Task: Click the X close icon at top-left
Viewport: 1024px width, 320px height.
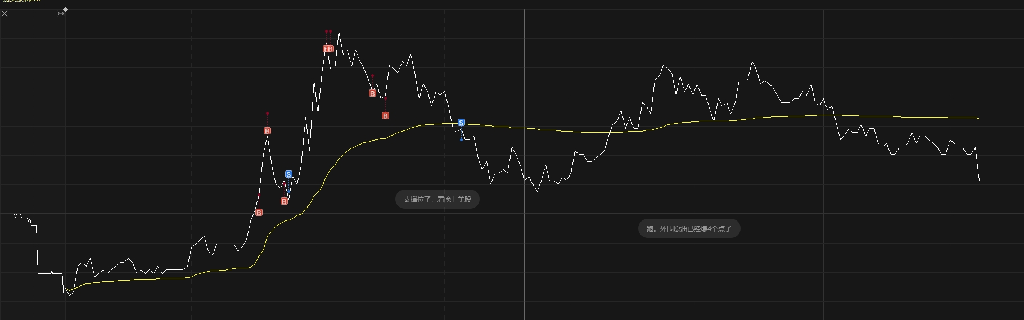Action: [4, 13]
